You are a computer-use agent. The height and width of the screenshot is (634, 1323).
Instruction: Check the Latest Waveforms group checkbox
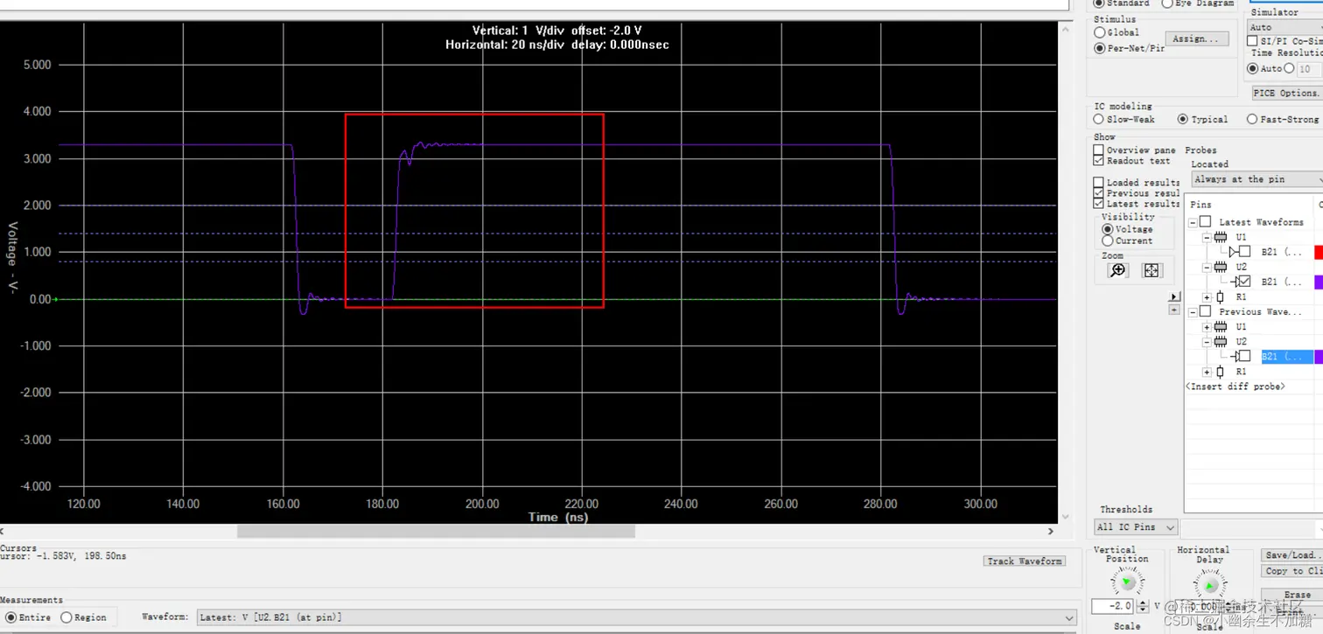point(1206,222)
